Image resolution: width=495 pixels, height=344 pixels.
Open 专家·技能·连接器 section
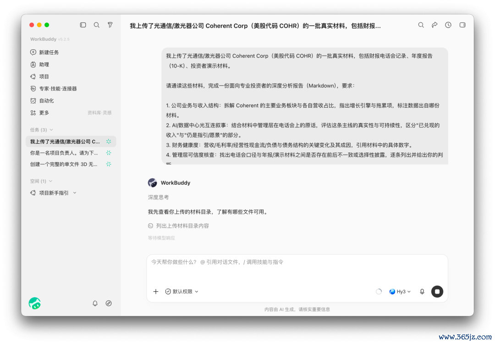53,89
